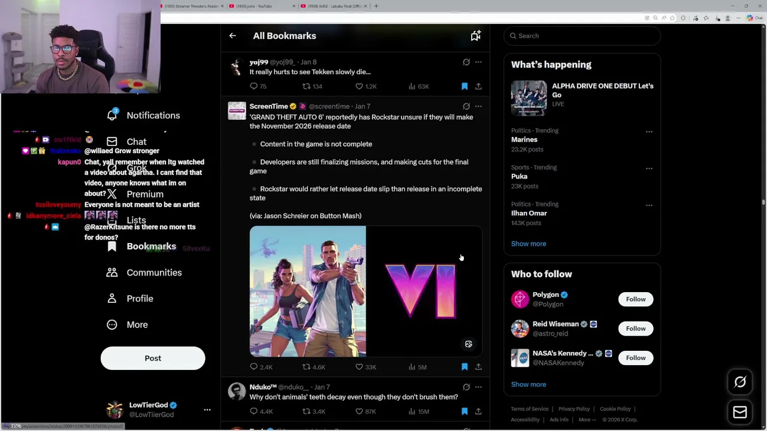Follow Polygon
The width and height of the screenshot is (767, 431).
pos(636,299)
